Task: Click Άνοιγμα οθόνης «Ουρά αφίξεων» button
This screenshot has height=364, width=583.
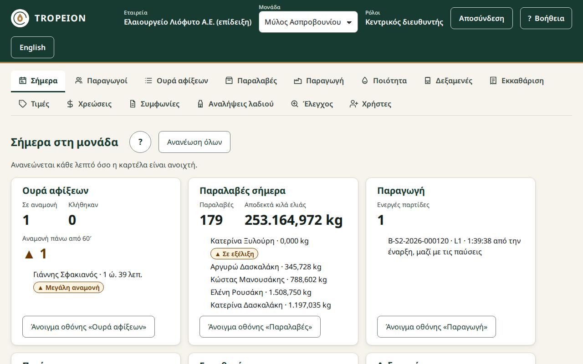Action: click(88, 327)
